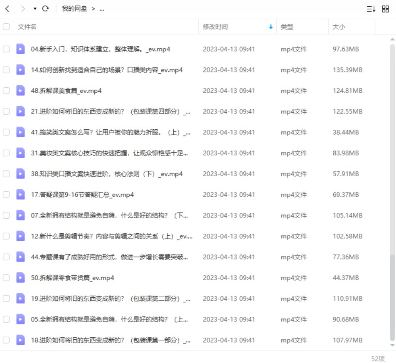This screenshot has height=363, width=396.
Task: Click the 97.63MB size cell
Action: click(346, 49)
